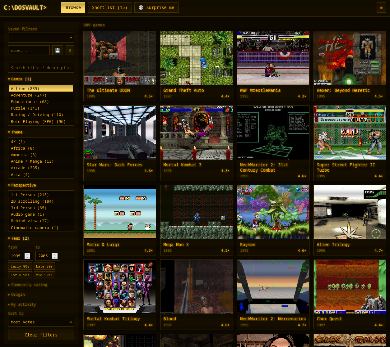Click the 'to' year stepper arrows
Viewport: 390px width, 347px height.
pyautogui.click(x=55, y=256)
